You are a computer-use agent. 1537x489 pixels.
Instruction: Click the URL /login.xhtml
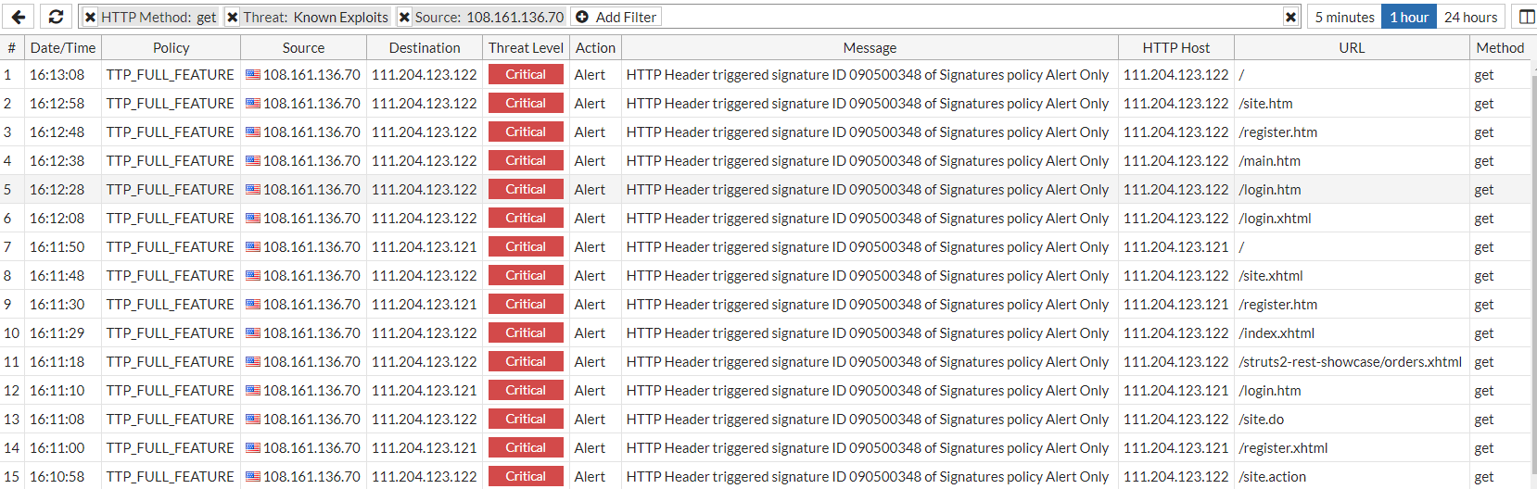[x=1275, y=219]
